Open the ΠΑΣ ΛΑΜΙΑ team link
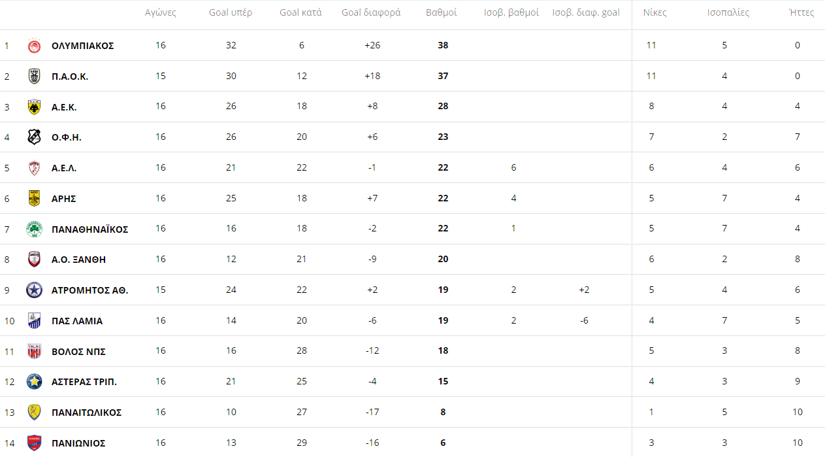Image resolution: width=825 pixels, height=457 pixels. tap(77, 321)
